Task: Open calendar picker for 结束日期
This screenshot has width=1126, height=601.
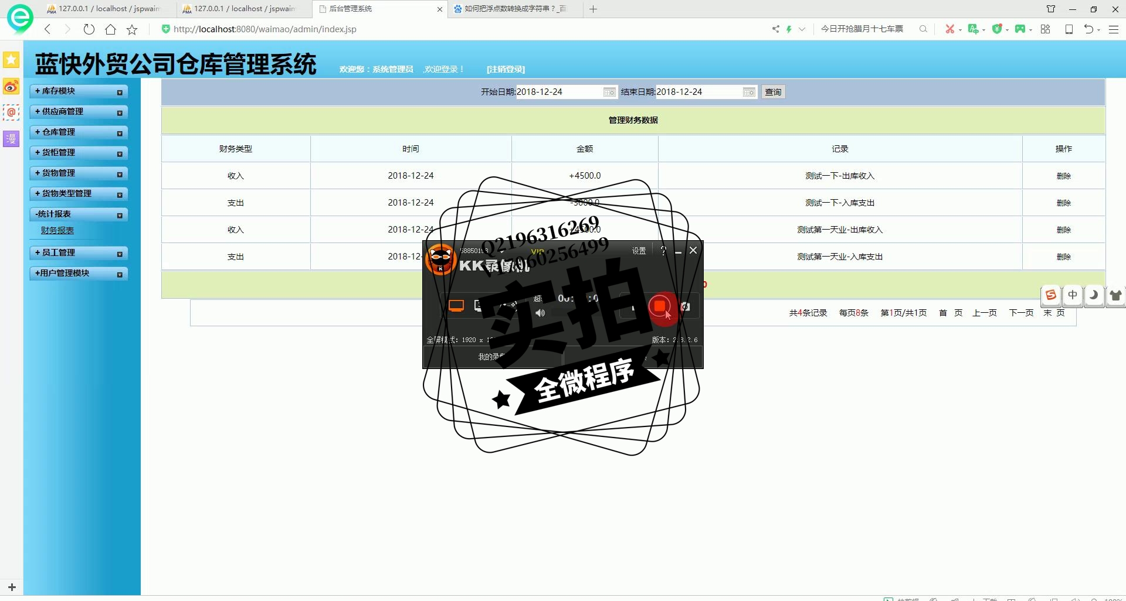Action: pyautogui.click(x=749, y=92)
